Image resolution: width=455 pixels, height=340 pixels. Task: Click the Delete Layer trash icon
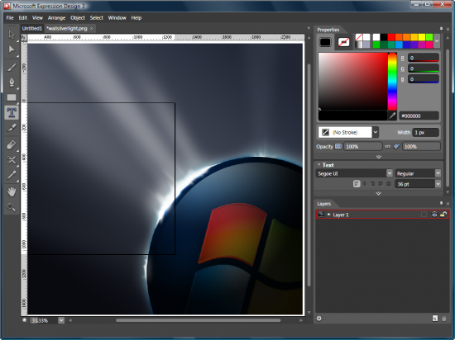click(x=444, y=319)
